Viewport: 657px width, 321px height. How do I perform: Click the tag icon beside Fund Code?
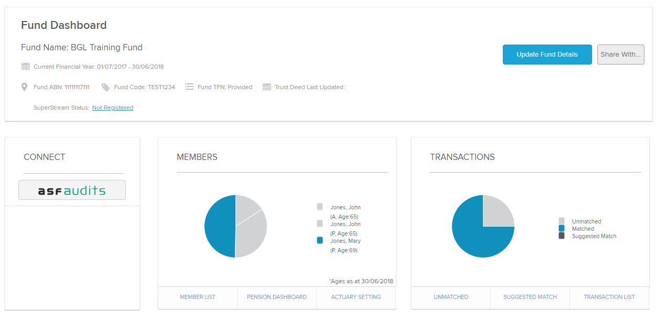coord(105,87)
